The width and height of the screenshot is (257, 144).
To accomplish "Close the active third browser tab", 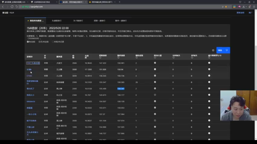I will [86, 2].
